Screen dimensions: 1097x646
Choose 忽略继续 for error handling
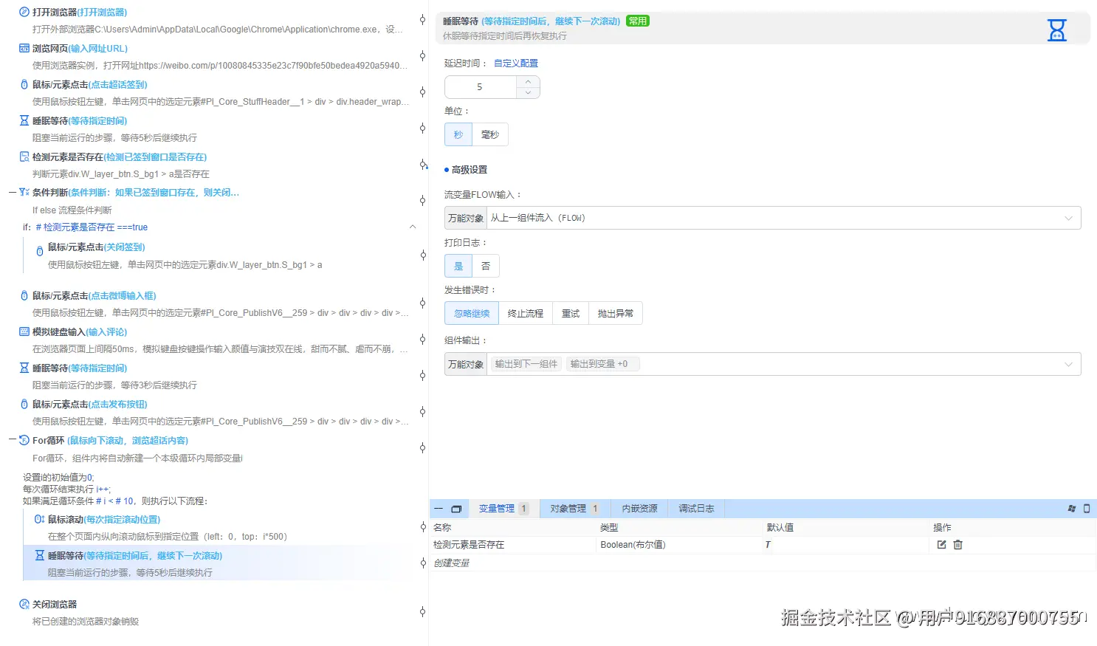472,314
